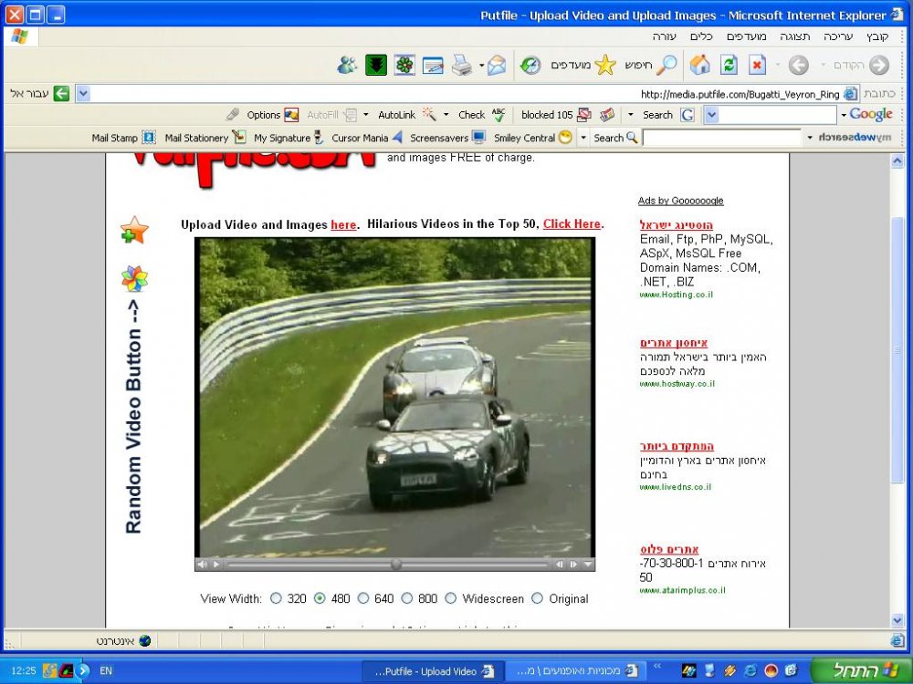
Task: Click the 'here' upload link
Action: (x=343, y=224)
